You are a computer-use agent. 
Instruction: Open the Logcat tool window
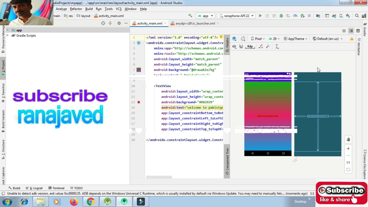click(34, 188)
